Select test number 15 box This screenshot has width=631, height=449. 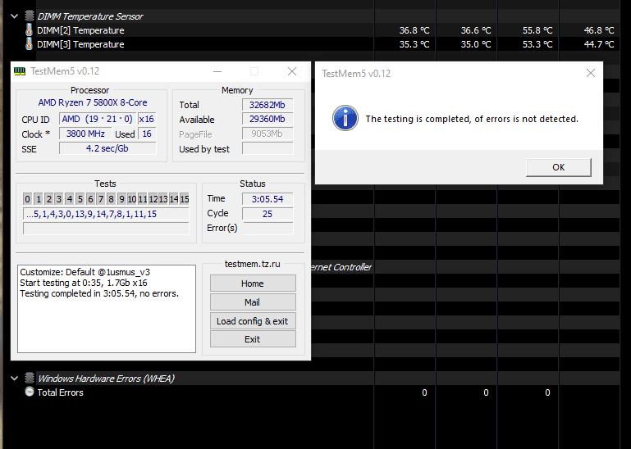[x=185, y=199]
